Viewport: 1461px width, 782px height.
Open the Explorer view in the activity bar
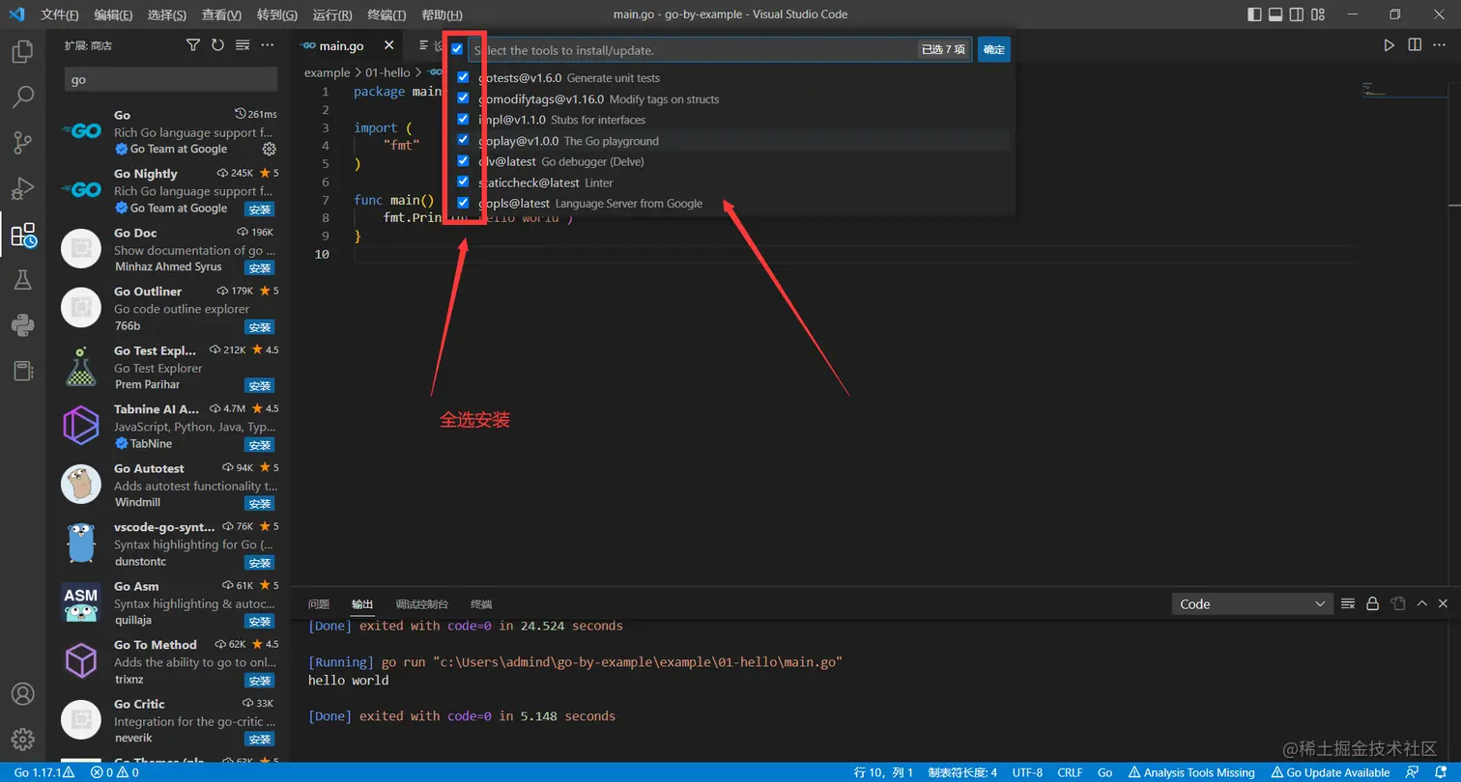pos(22,51)
